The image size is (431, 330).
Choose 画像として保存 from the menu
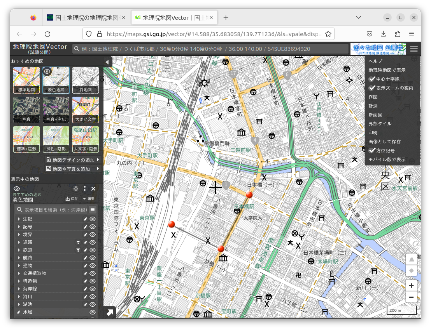point(385,142)
